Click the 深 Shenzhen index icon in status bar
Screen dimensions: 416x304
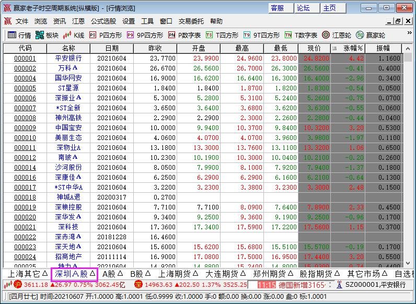[138, 285]
